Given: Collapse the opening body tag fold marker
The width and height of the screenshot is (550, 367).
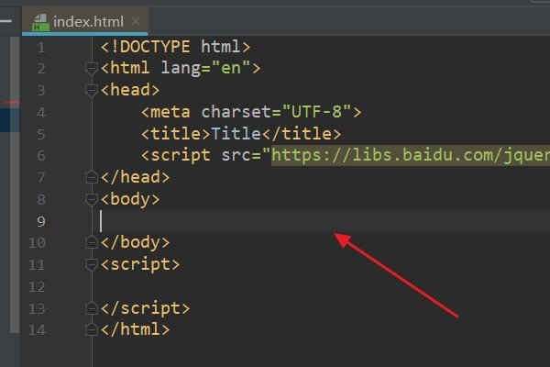Looking at the screenshot, I should (x=91, y=199).
